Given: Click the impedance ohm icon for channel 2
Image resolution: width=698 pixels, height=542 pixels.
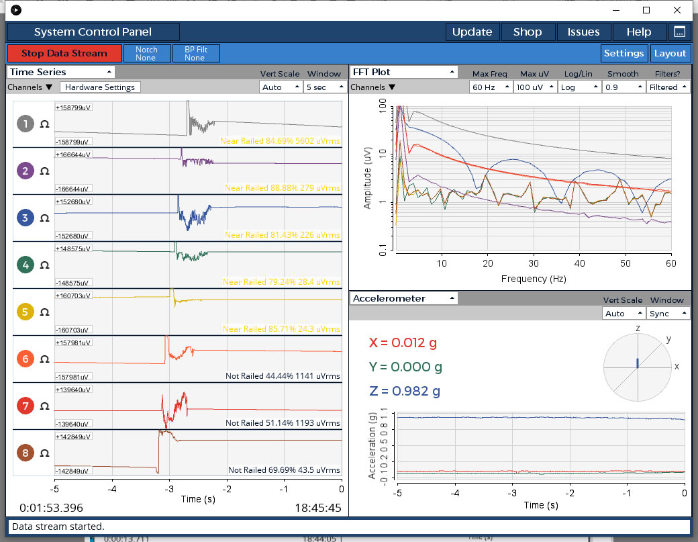Looking at the screenshot, I should click(x=45, y=171).
